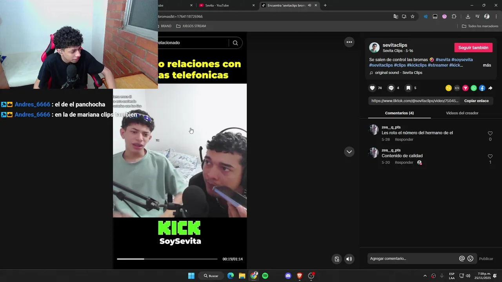Open the Chrome three-dot menu
The image size is (502, 282).
click(x=497, y=16)
